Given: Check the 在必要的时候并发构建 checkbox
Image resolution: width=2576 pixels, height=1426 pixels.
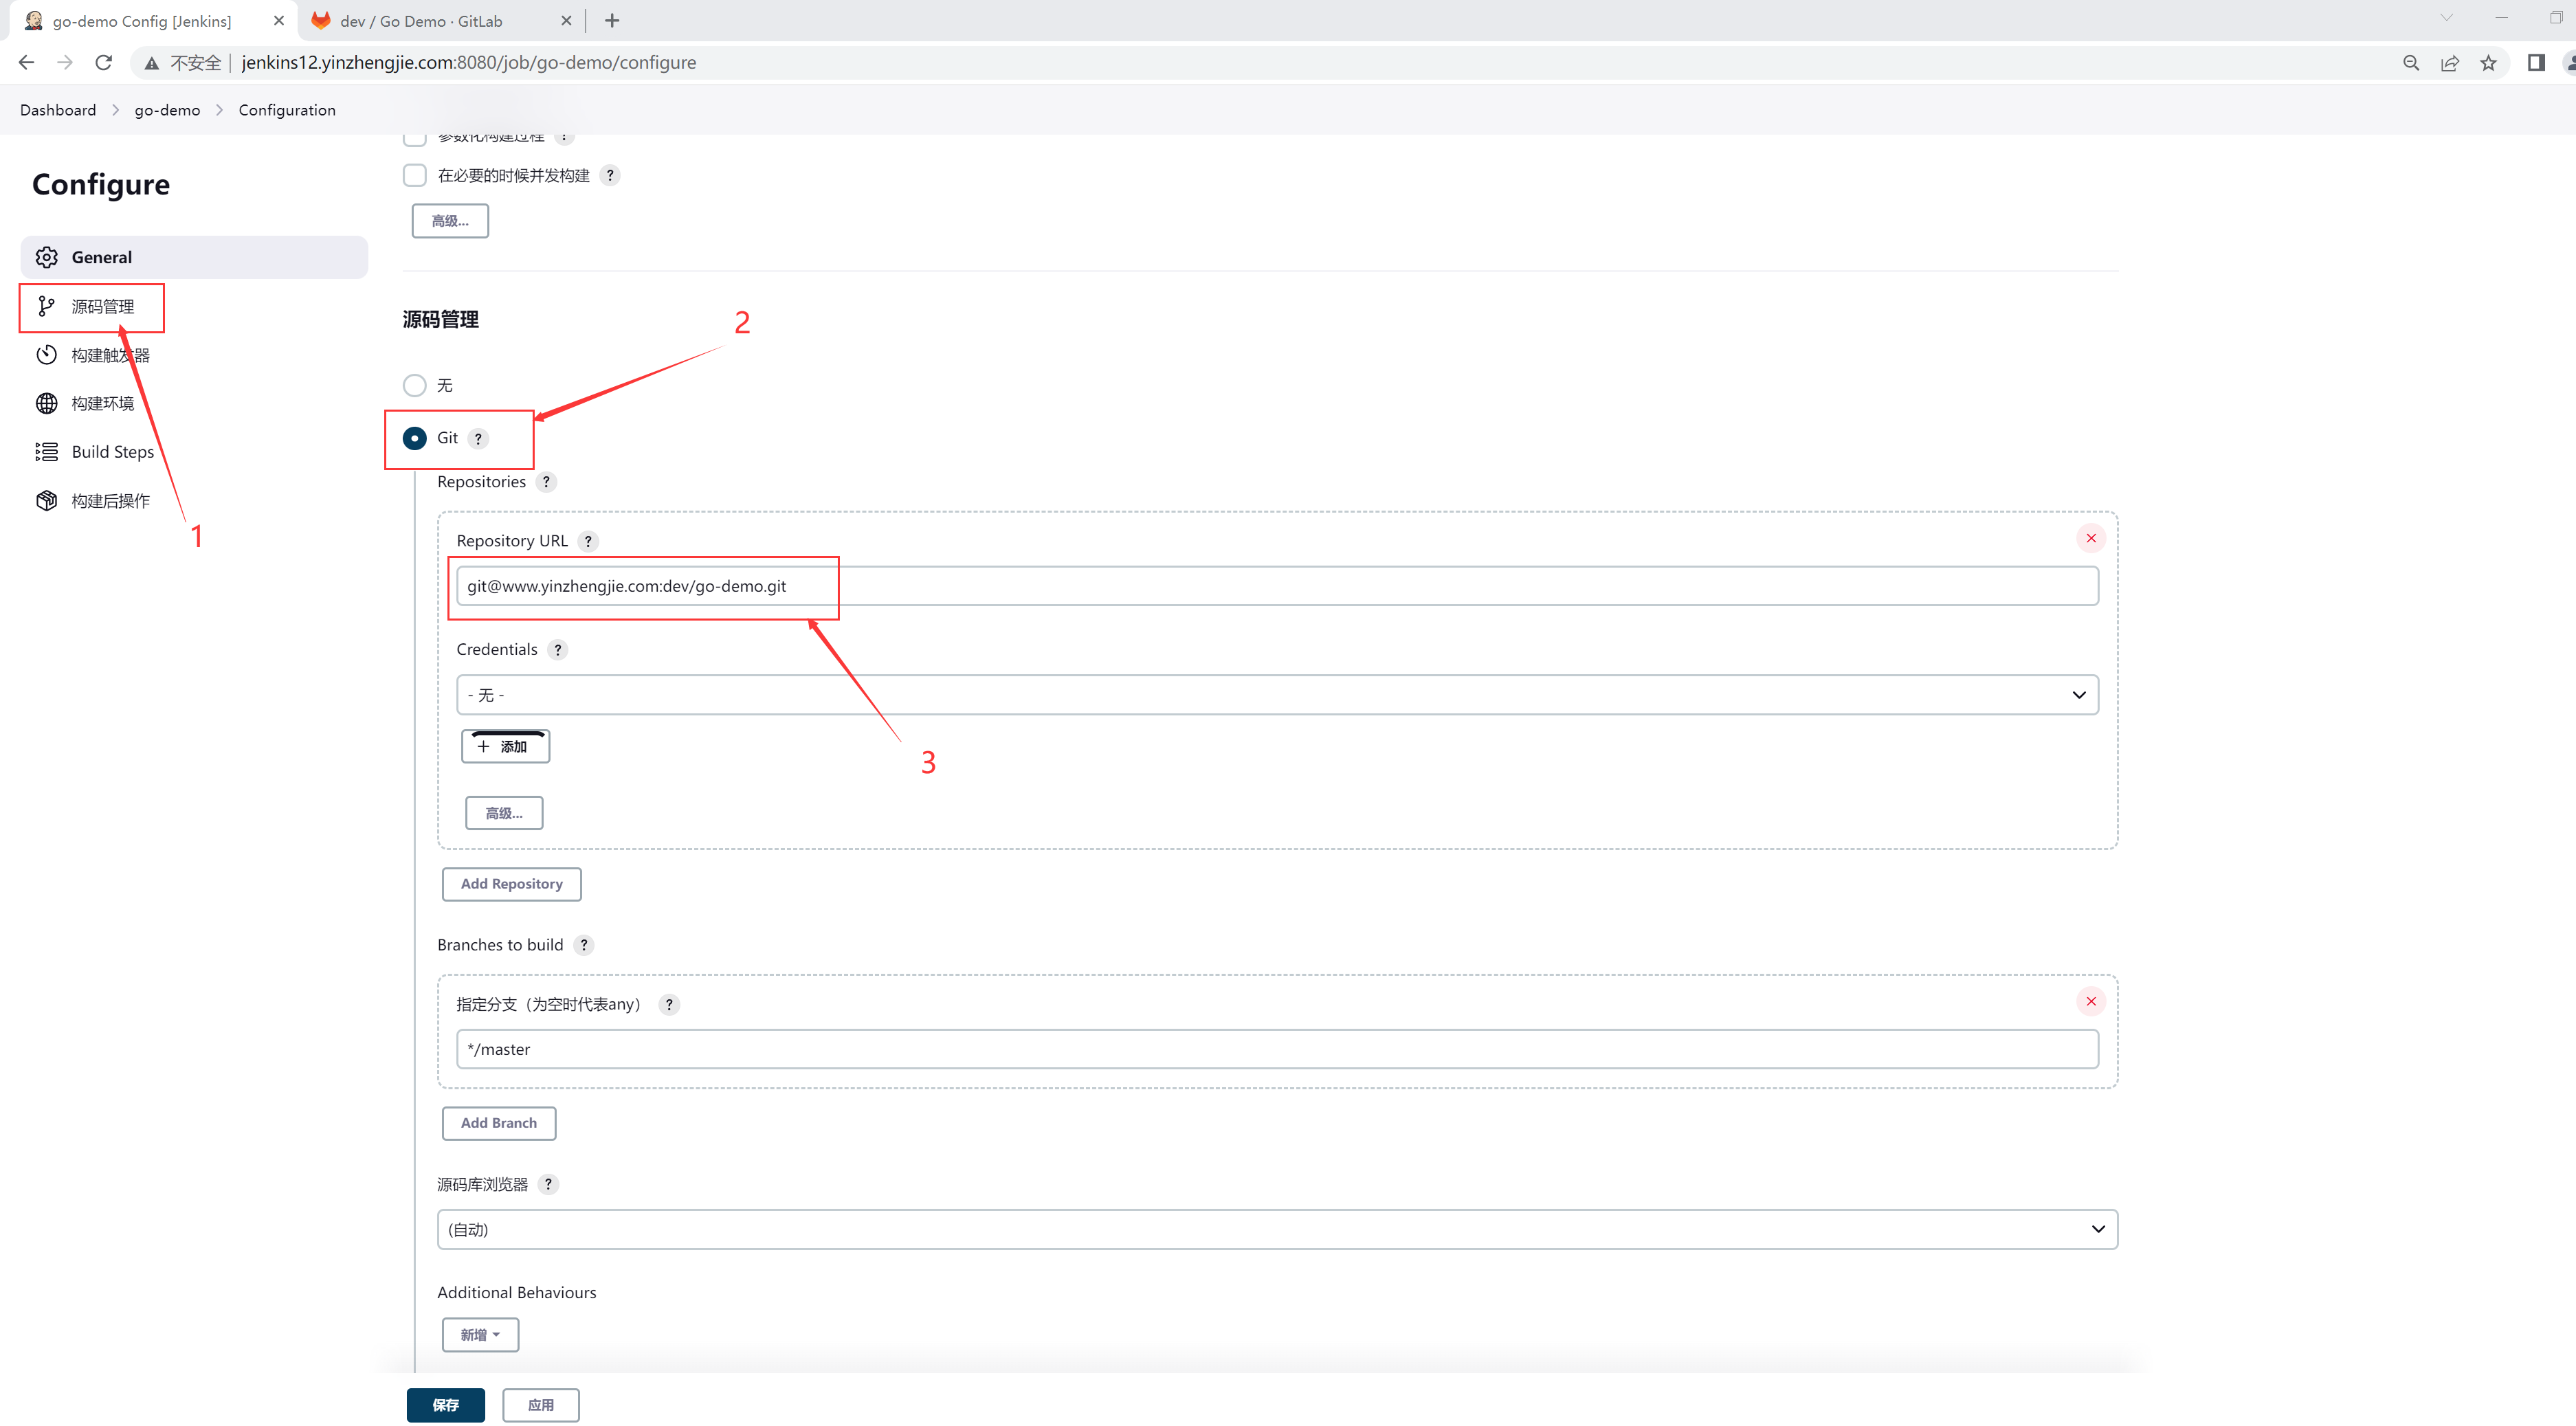Looking at the screenshot, I should pyautogui.click(x=414, y=176).
